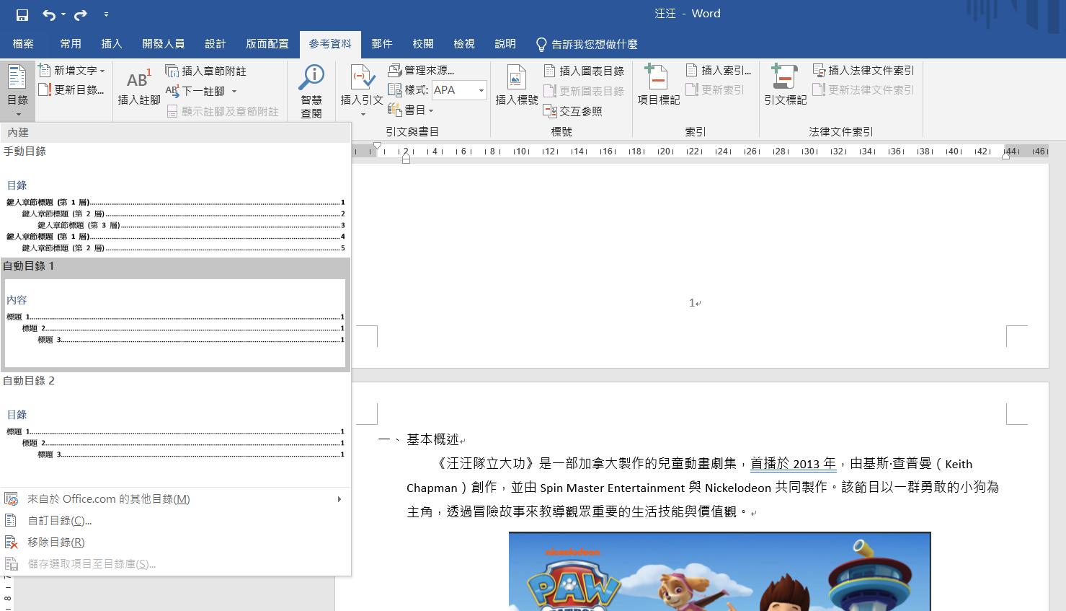
Task: Choose 自訂目錄 from the menu
Action: tap(175, 521)
